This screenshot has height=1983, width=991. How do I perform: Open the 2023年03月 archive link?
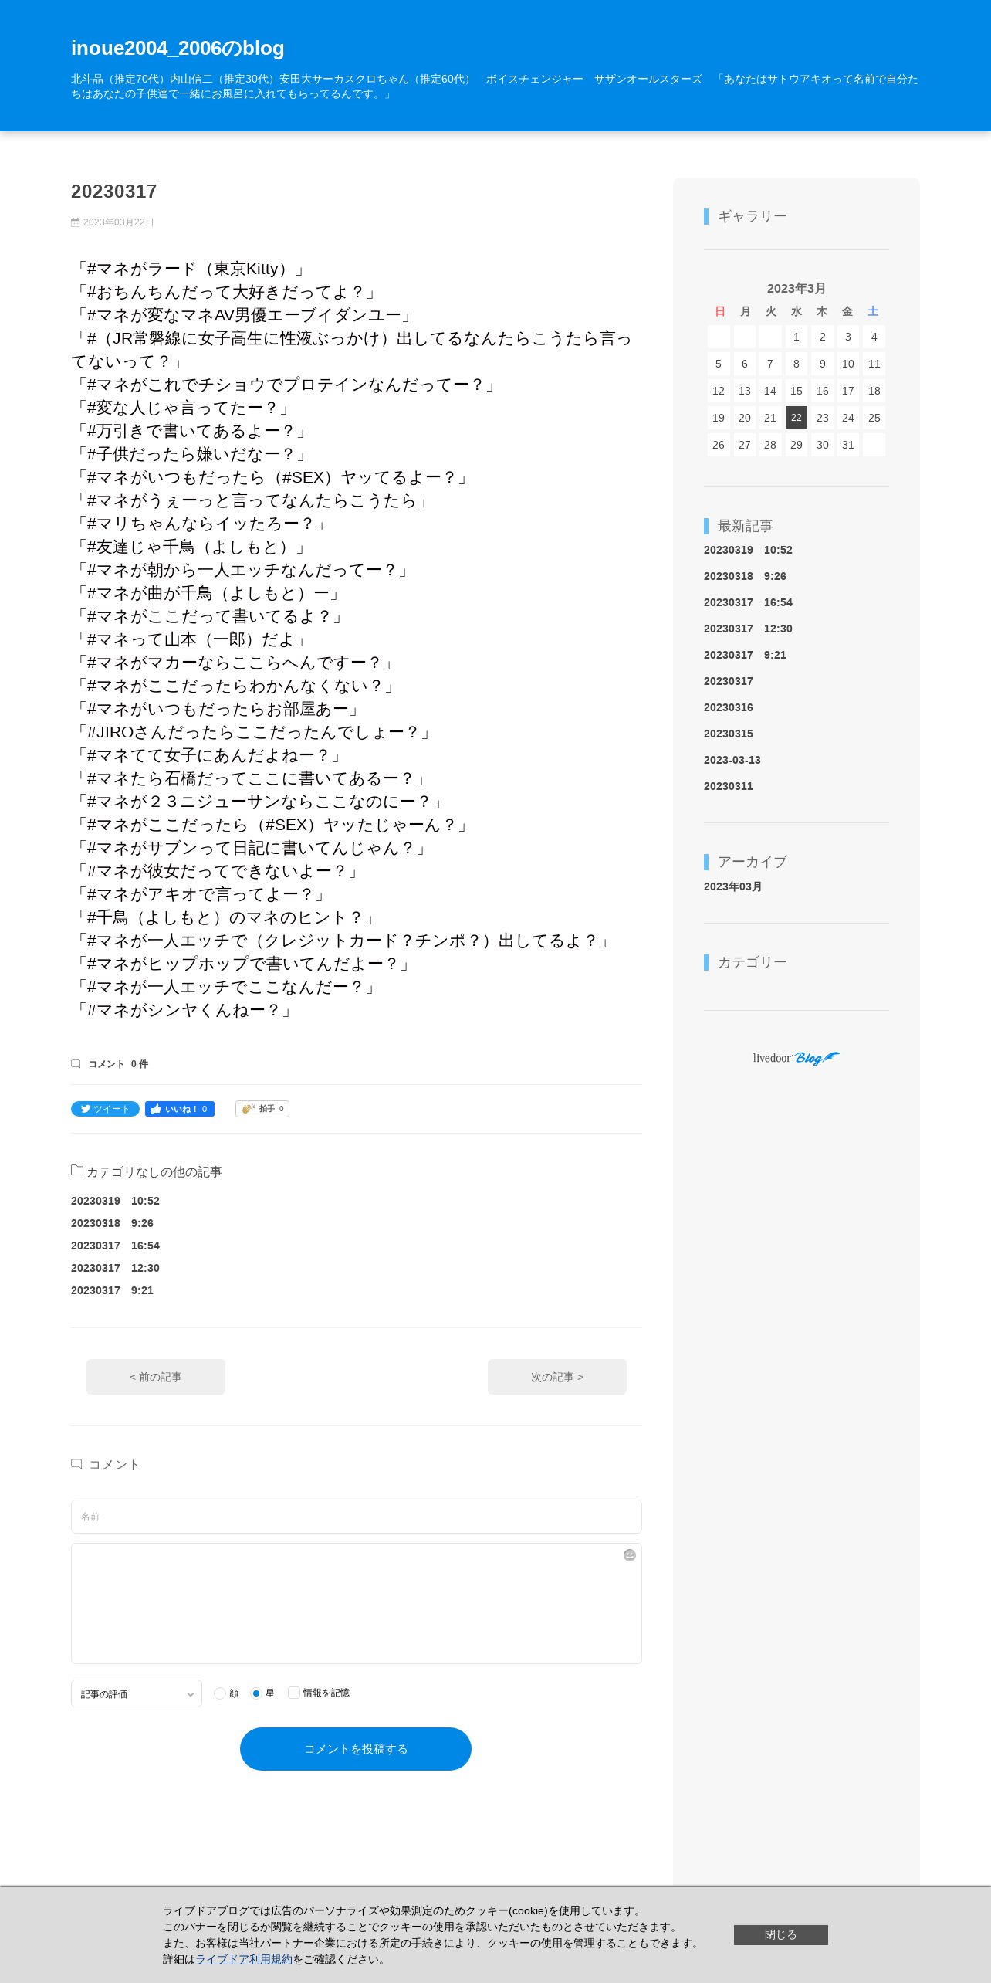pyautogui.click(x=733, y=886)
